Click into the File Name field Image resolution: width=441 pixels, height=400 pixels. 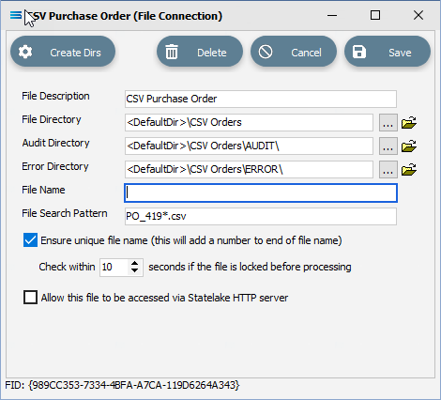[x=261, y=192]
